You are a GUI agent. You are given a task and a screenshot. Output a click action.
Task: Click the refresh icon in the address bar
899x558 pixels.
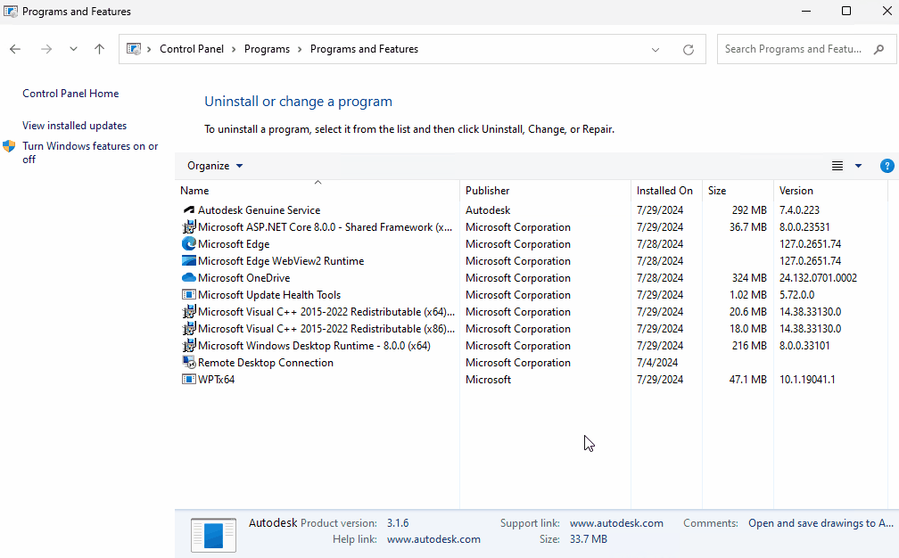coord(688,49)
